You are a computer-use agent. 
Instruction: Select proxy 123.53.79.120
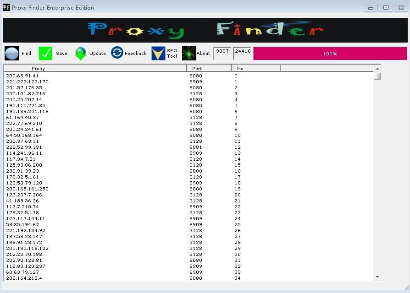24,183
